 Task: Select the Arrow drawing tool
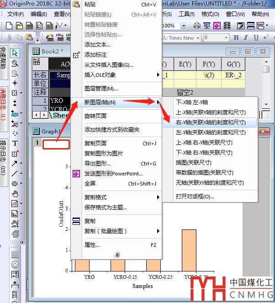15,164
